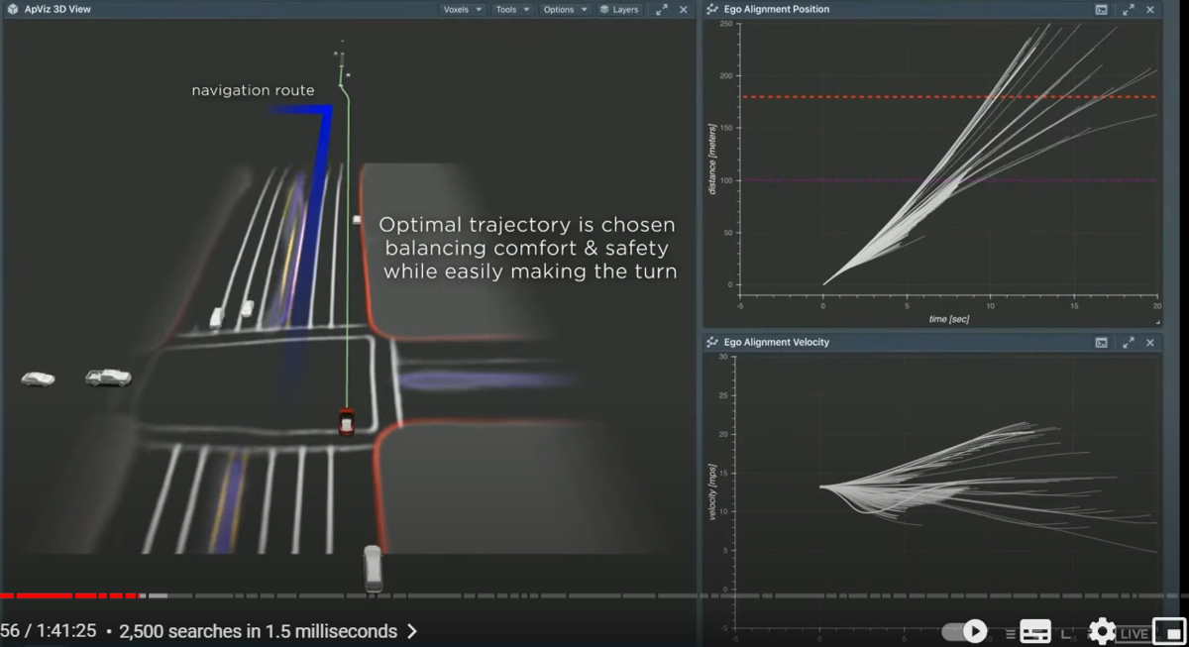The width and height of the screenshot is (1189, 647).
Task: Open chapter '2,500 searches in 1.5 milliseconds'
Action: pos(258,631)
